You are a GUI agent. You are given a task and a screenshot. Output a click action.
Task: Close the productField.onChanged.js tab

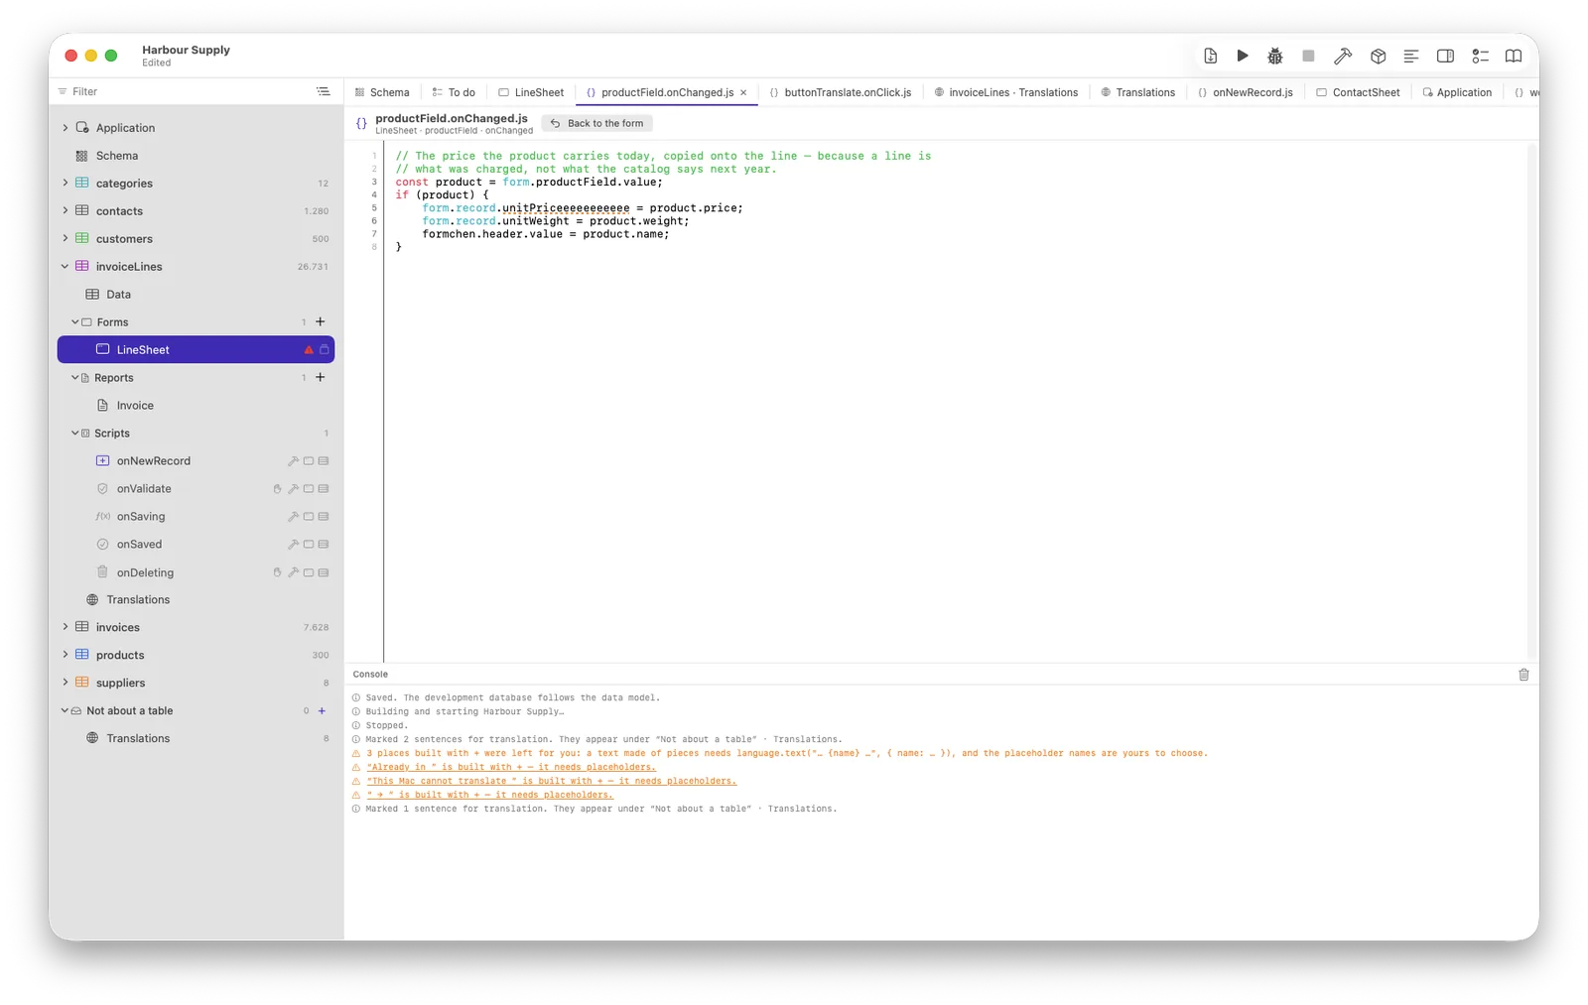[x=743, y=92]
